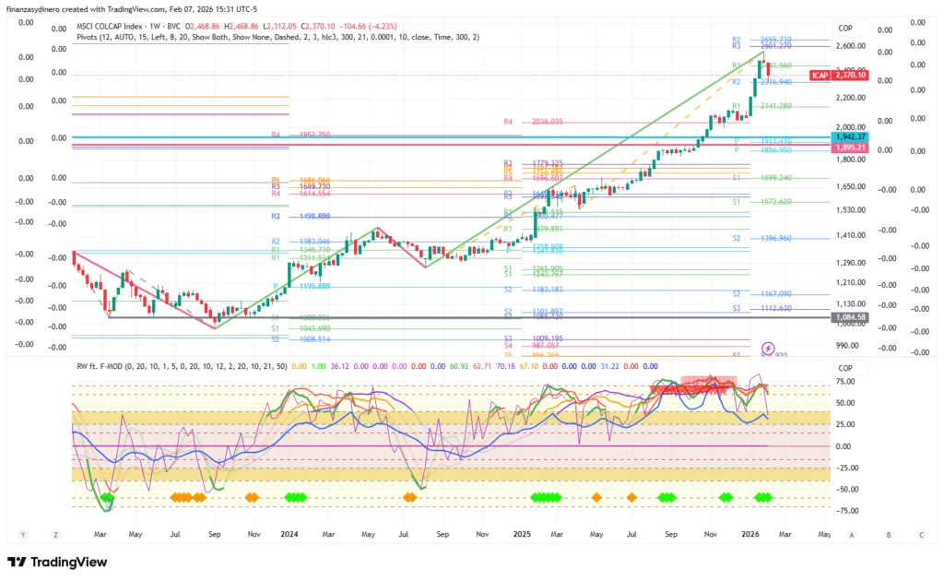The image size is (944, 581).
Task: Click the 2,370.10 current price label
Action: pyautogui.click(x=850, y=75)
